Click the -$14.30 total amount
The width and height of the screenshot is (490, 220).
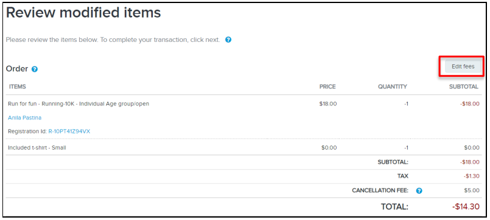pos(466,207)
